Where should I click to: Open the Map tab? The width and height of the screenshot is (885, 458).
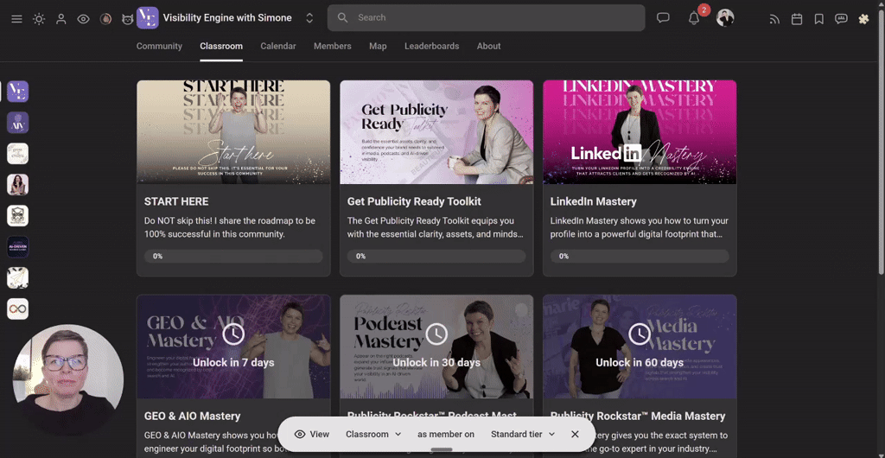tap(379, 47)
